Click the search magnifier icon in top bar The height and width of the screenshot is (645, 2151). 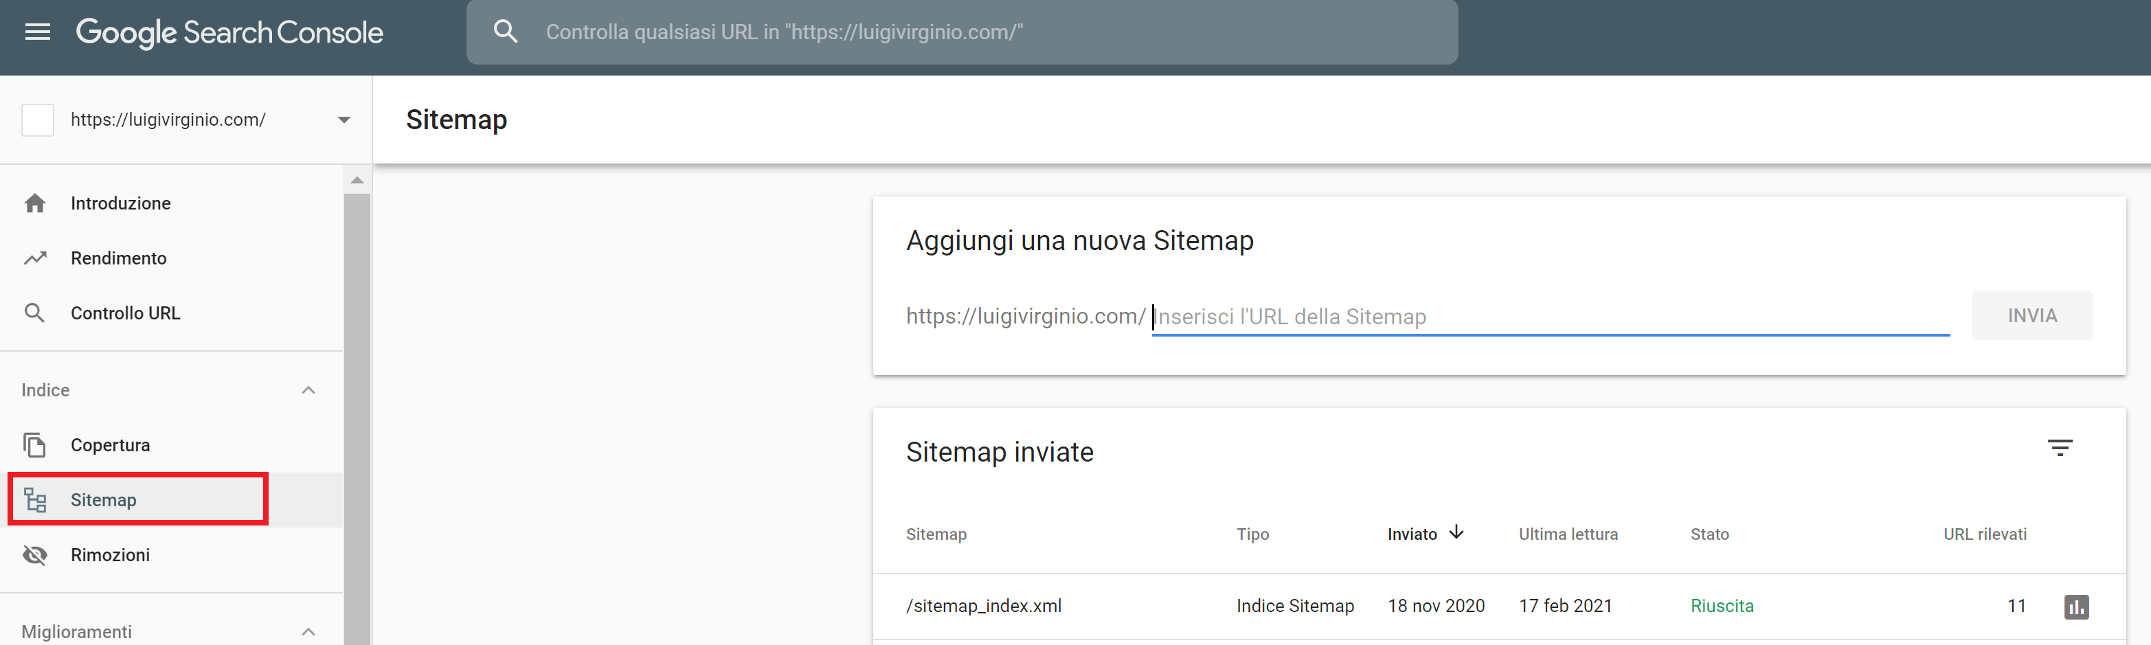(x=505, y=32)
